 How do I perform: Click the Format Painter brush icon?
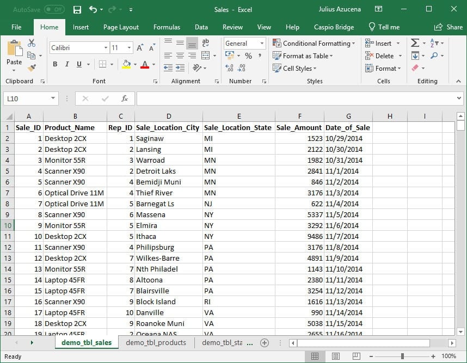coord(31,67)
